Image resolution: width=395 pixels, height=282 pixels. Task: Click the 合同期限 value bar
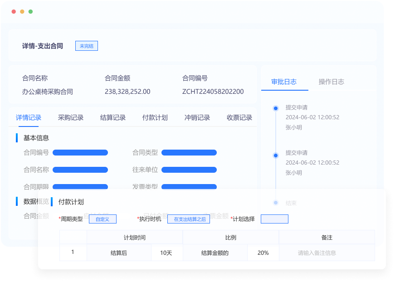(x=80, y=187)
